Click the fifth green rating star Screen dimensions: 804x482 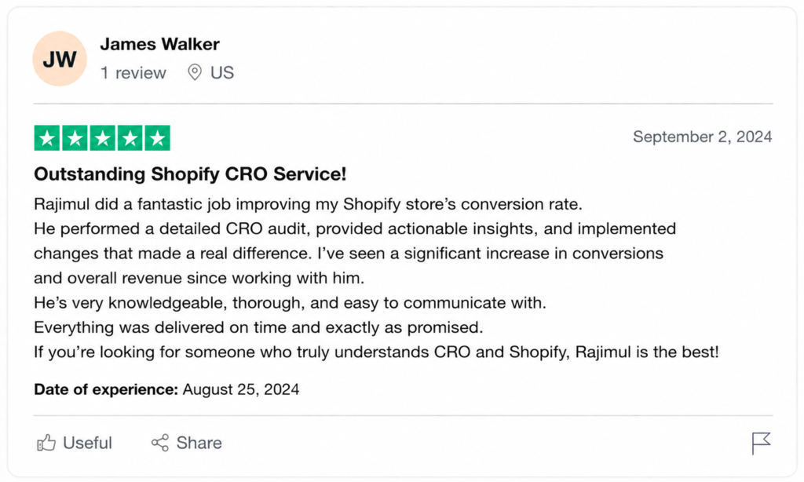[x=157, y=138]
